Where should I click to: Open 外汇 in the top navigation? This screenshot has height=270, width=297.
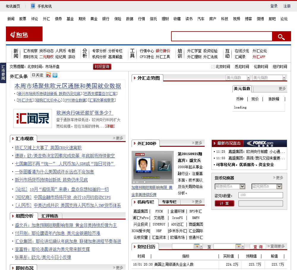(46, 19)
